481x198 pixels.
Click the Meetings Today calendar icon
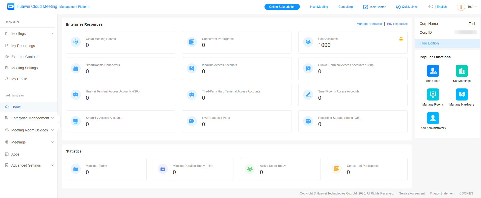76,169
